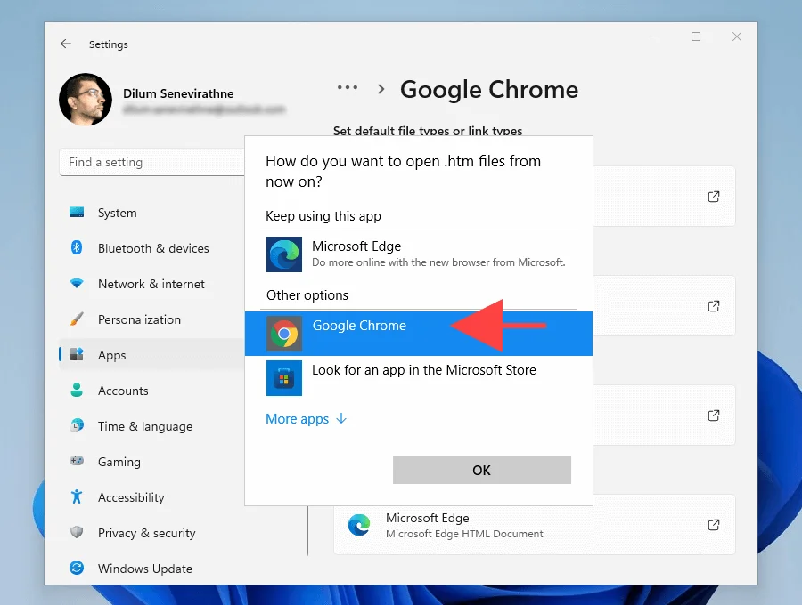Expand the More apps list
Viewport: 802px width, 605px height.
pos(306,419)
